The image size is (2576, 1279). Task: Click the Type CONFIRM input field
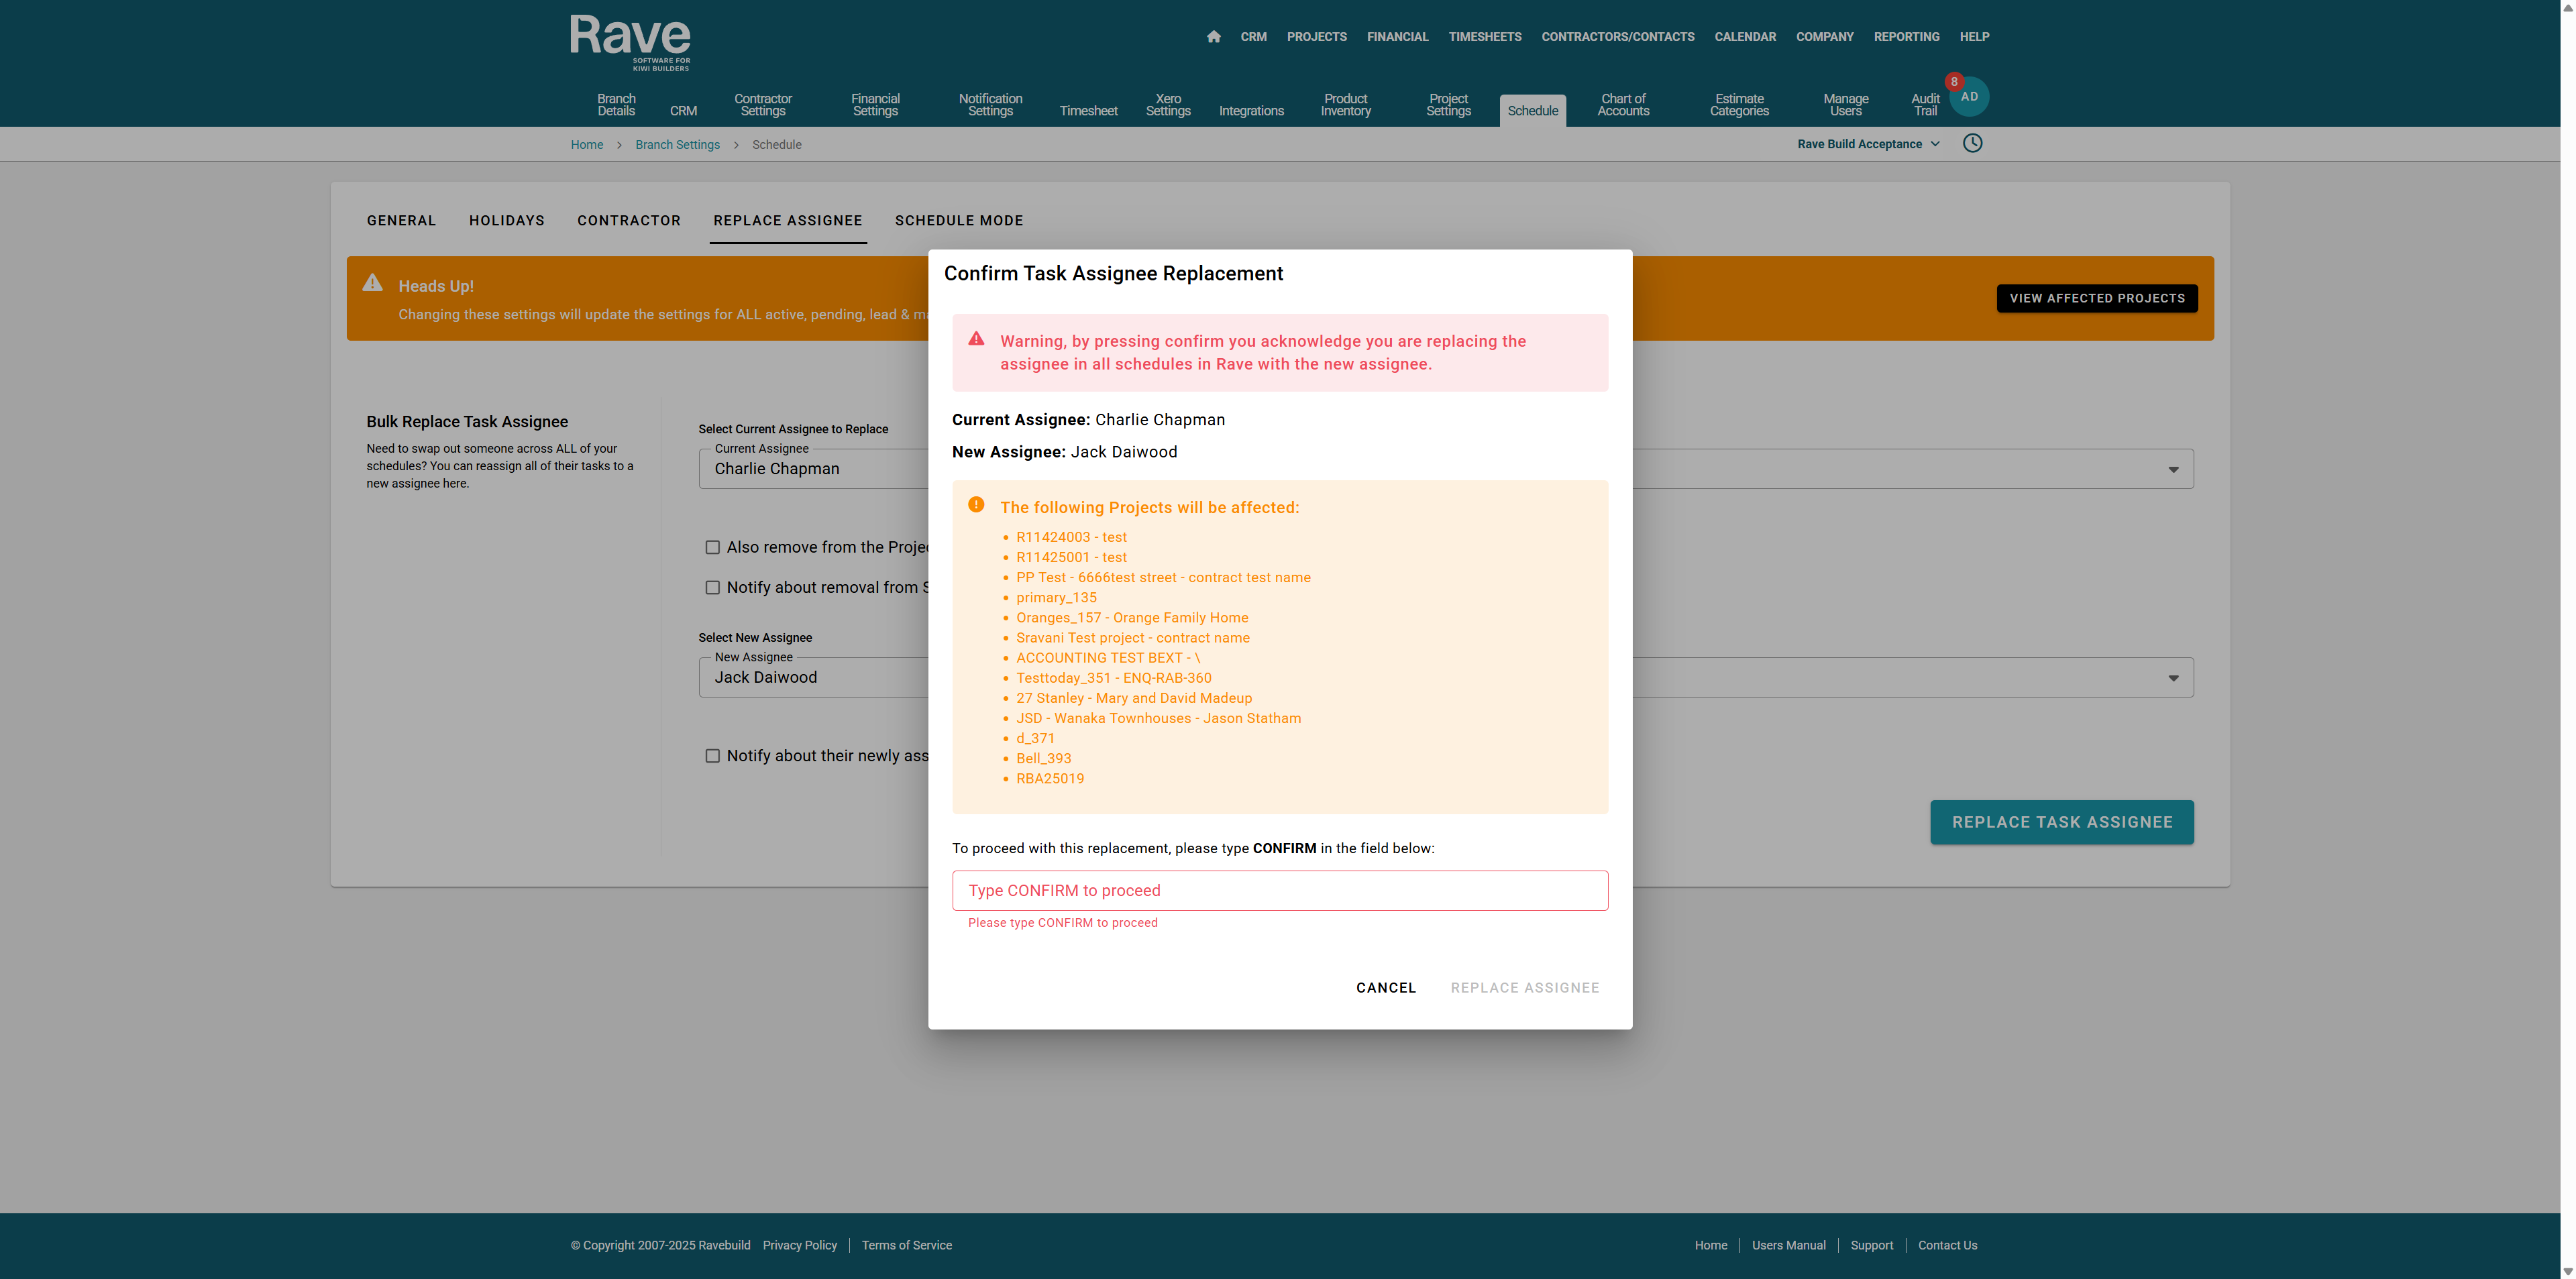pyautogui.click(x=1279, y=890)
